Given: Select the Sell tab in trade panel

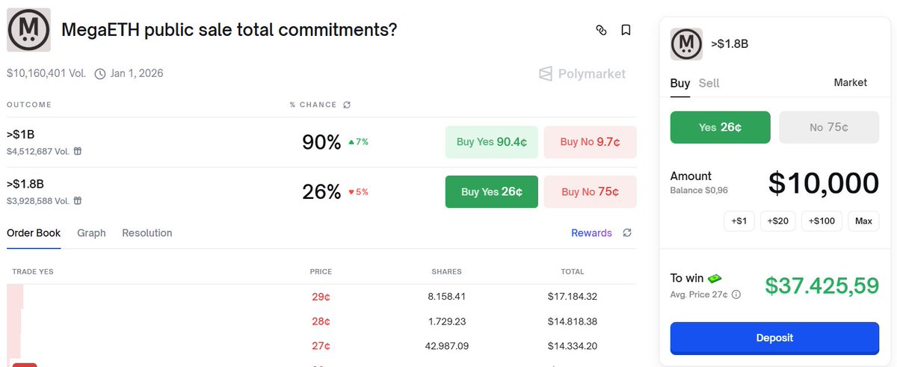Looking at the screenshot, I should 709,83.
